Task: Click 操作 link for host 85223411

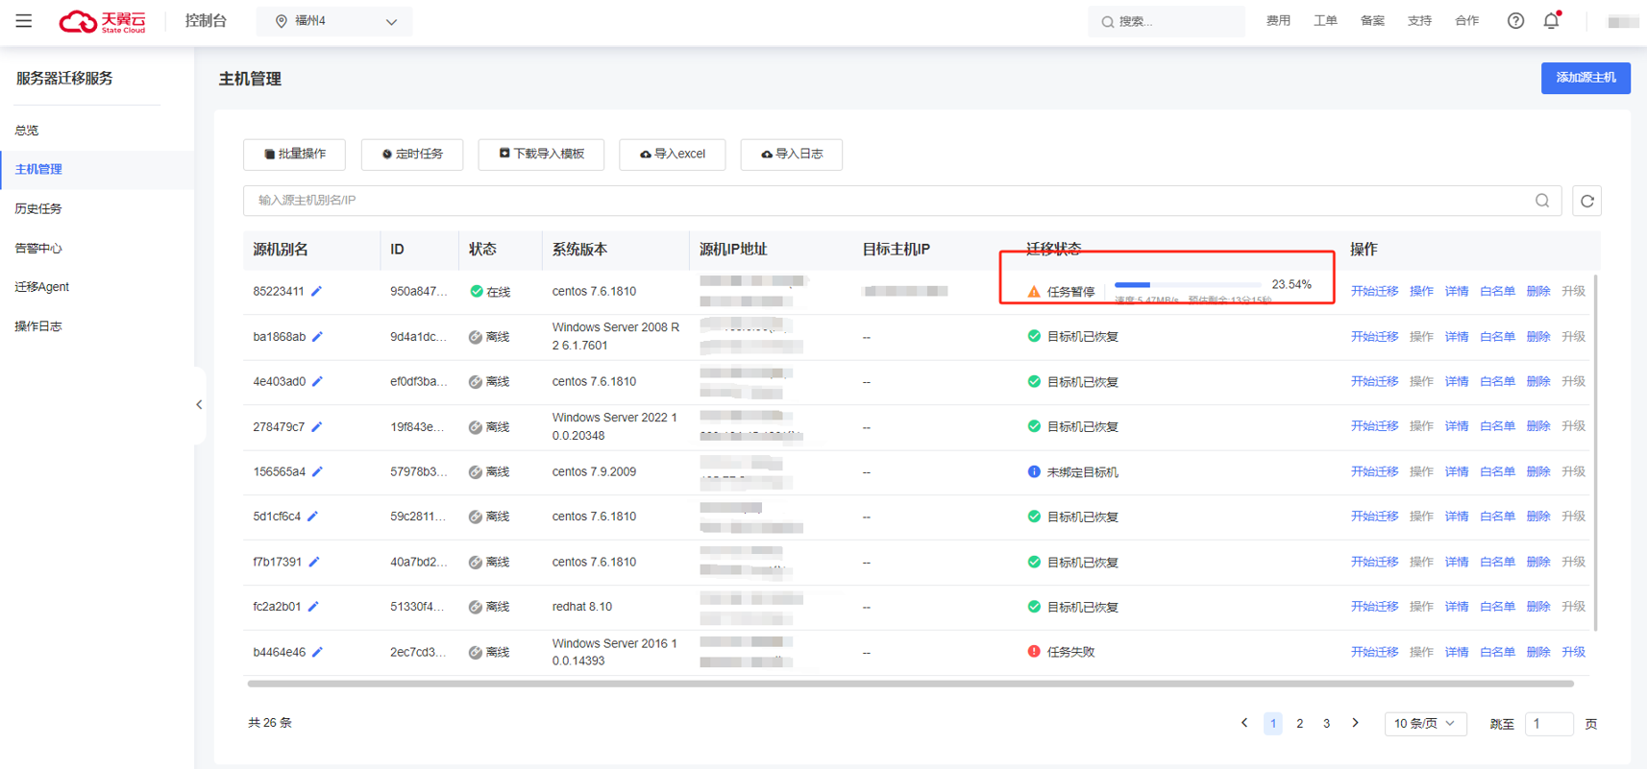Action: 1421,291
